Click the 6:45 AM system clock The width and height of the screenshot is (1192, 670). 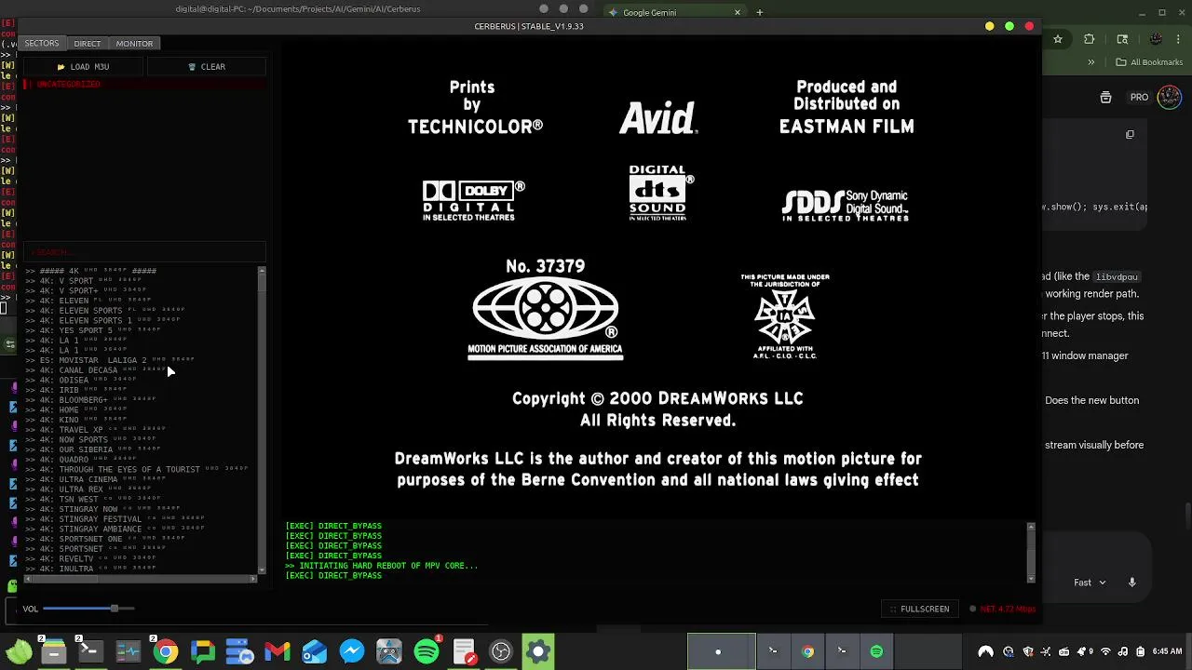pyautogui.click(x=1166, y=652)
